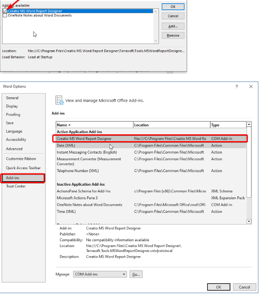The height and width of the screenshot is (296, 260).
Task: Open the General category in Word Options
Action: click(12, 98)
